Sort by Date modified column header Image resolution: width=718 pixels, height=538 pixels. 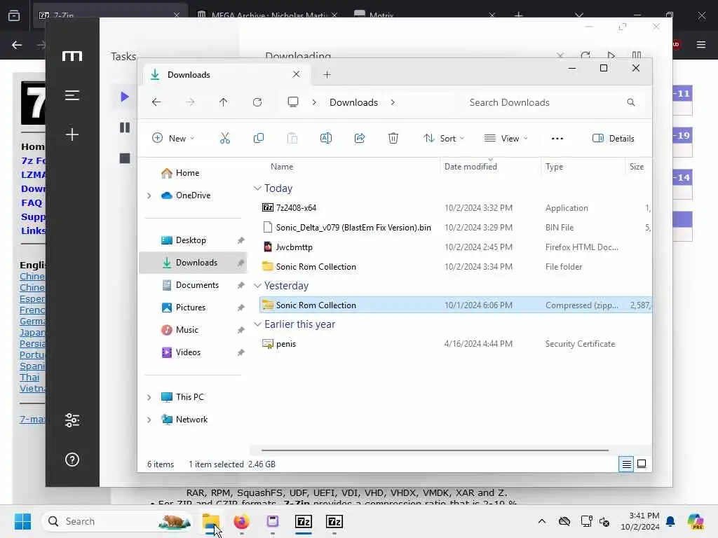(470, 167)
